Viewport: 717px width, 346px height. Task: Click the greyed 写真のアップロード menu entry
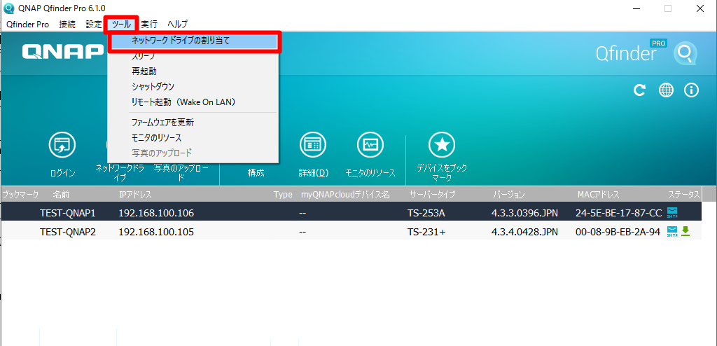tap(162, 153)
